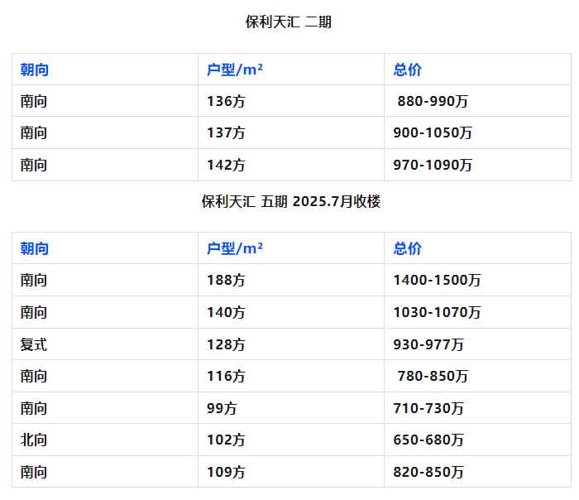Click 总价 header in 二期 table
The height and width of the screenshot is (500, 579).
[x=407, y=70]
